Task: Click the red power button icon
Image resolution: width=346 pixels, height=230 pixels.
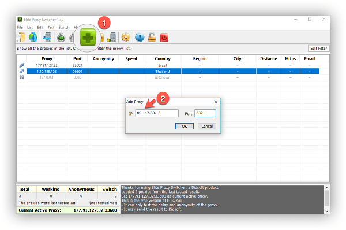Action: pyautogui.click(x=164, y=38)
